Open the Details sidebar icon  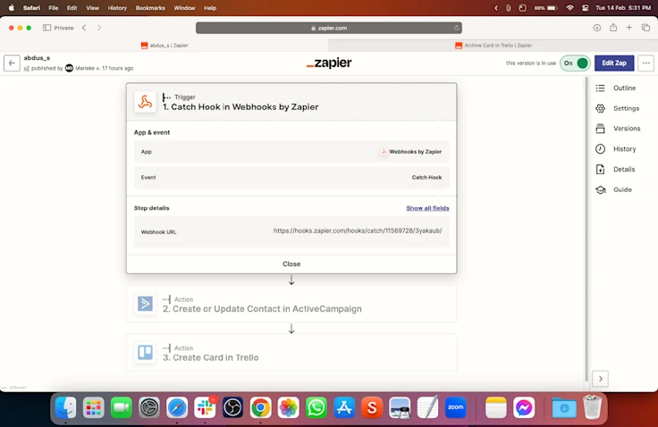600,170
